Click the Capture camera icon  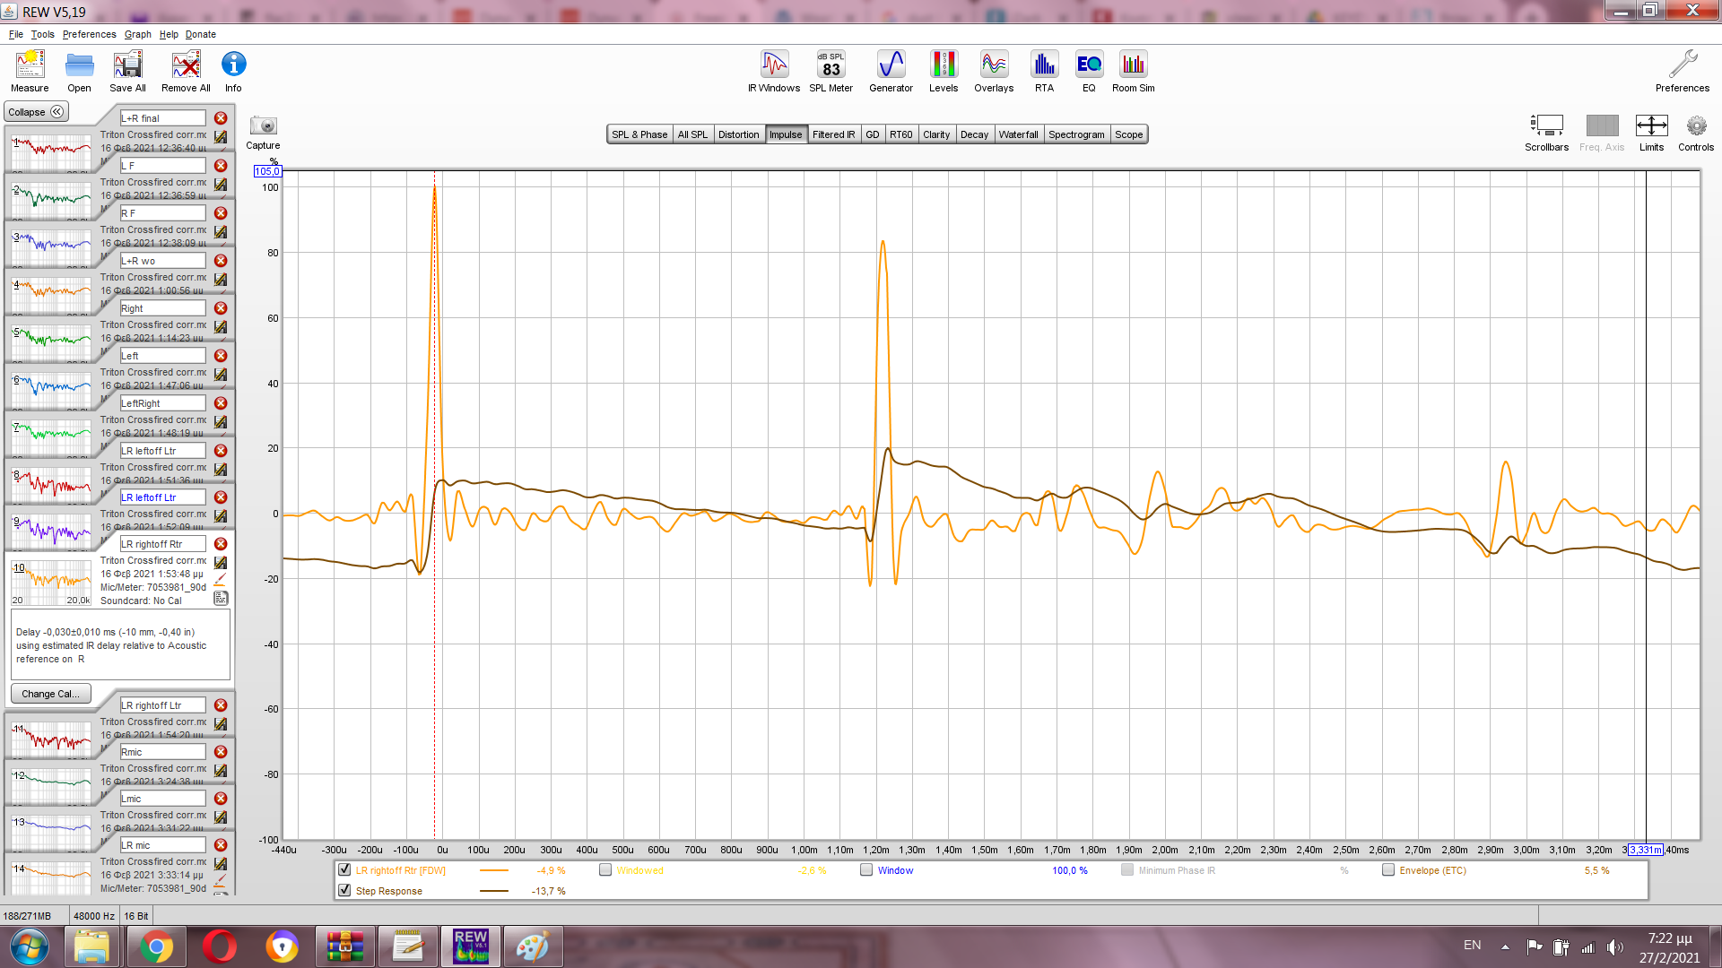tap(263, 126)
